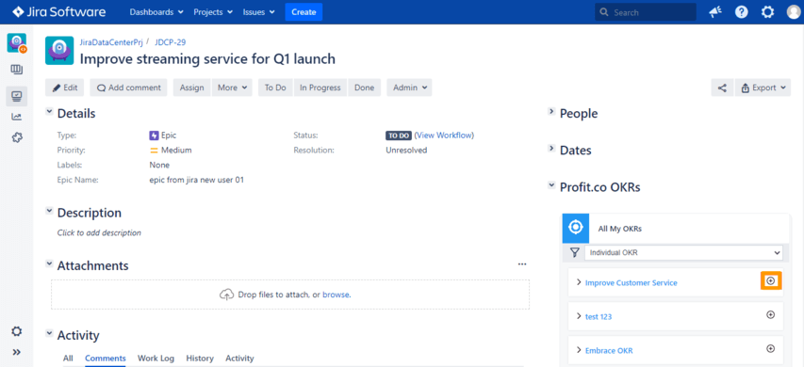Expand the People section
This screenshot has width=804, height=367.
pos(551,111)
